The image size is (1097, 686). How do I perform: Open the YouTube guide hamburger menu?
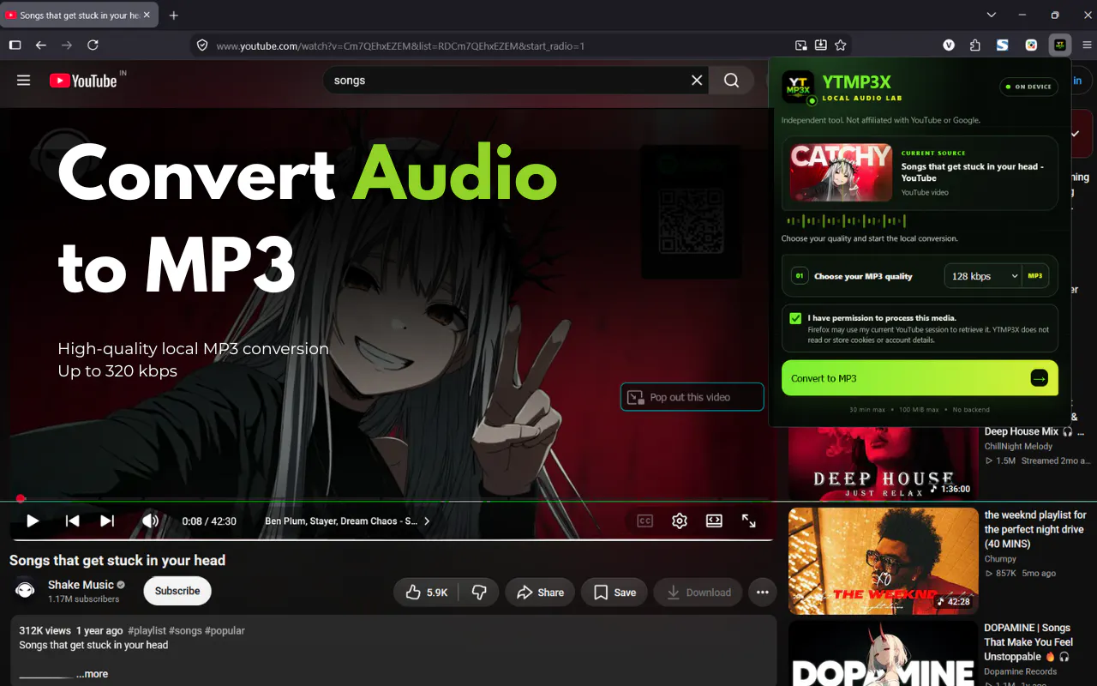23,80
